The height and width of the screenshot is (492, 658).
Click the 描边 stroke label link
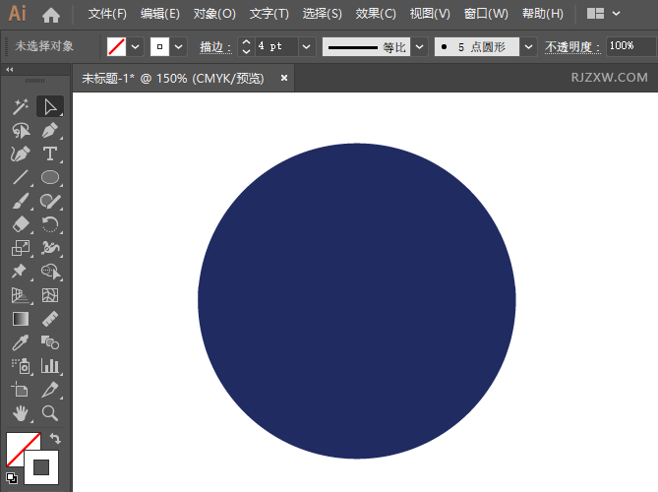coord(214,46)
